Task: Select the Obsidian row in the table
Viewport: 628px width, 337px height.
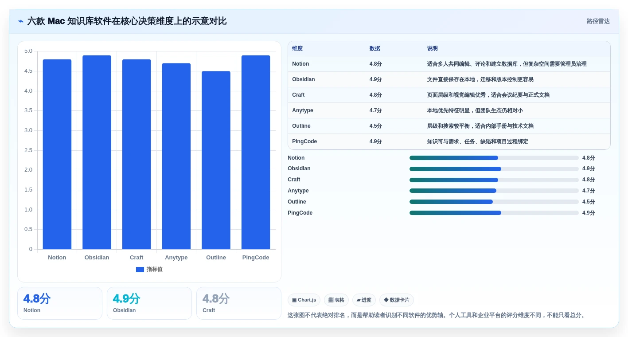Action: (x=449, y=79)
